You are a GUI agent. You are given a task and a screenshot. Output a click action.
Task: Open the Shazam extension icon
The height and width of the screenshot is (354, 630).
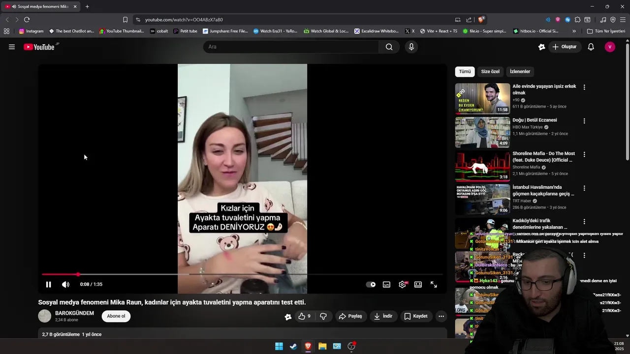click(567, 20)
